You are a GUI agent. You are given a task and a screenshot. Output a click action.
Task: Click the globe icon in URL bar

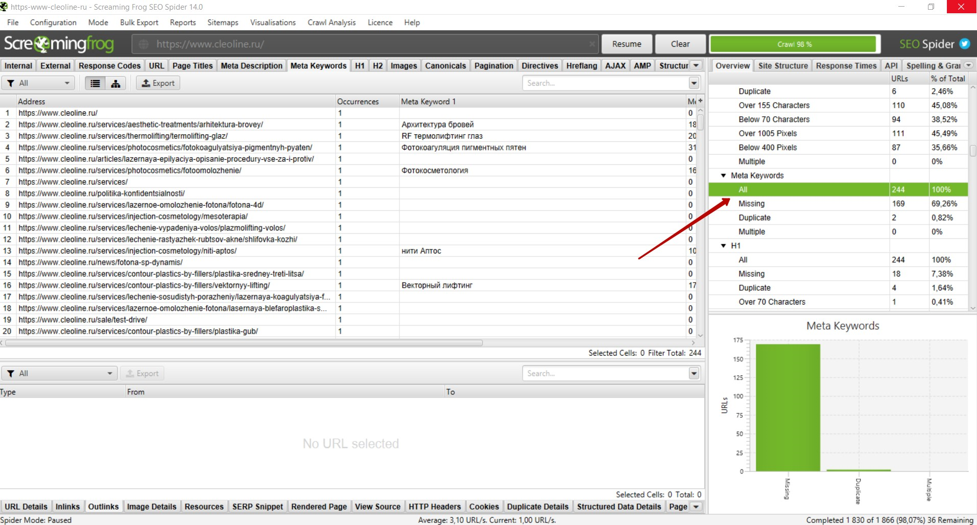(144, 44)
